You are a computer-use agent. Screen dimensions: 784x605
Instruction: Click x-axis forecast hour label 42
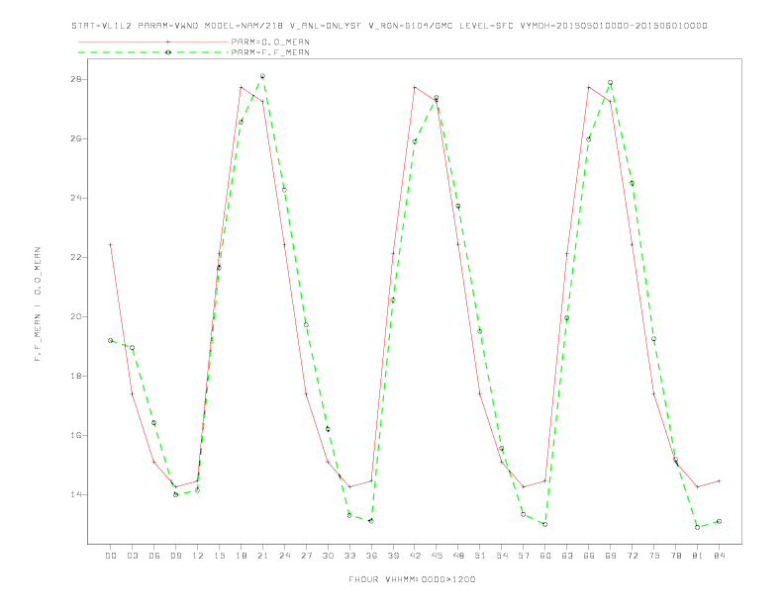click(415, 556)
